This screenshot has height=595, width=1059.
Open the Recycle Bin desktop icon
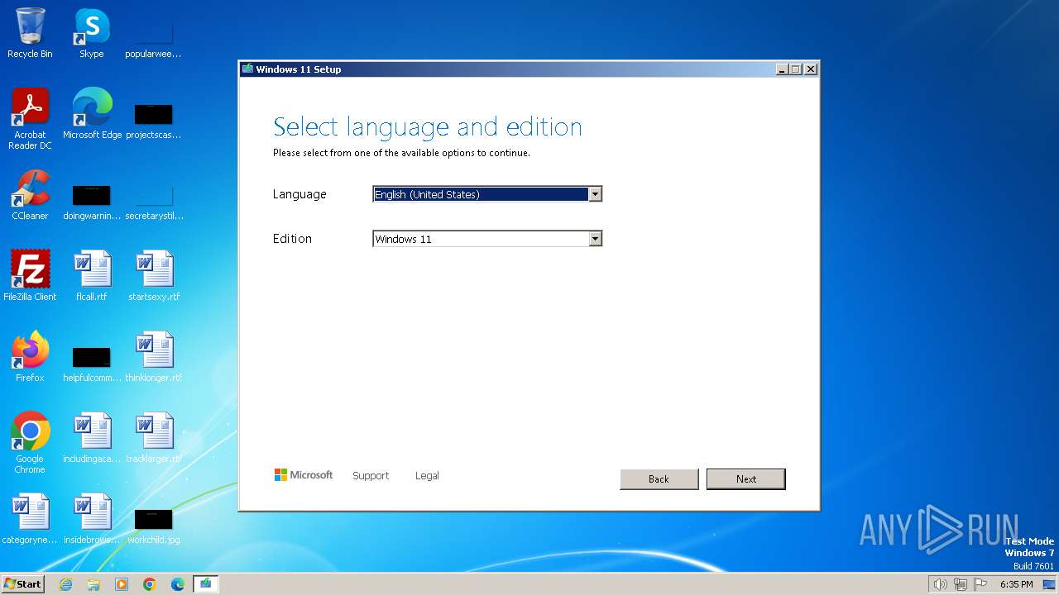30,33
